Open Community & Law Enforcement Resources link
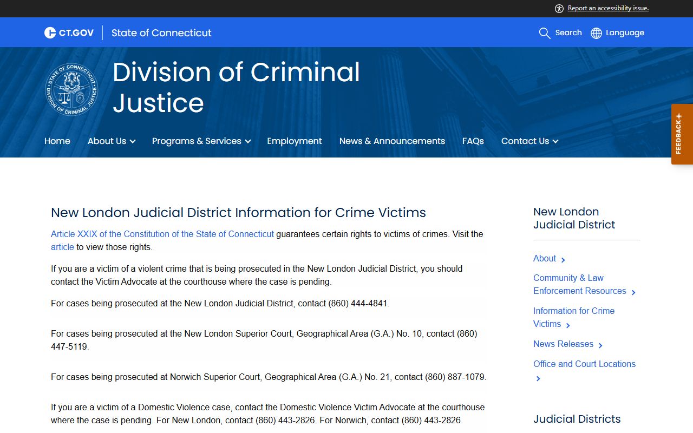The width and height of the screenshot is (693, 433). coord(580,285)
